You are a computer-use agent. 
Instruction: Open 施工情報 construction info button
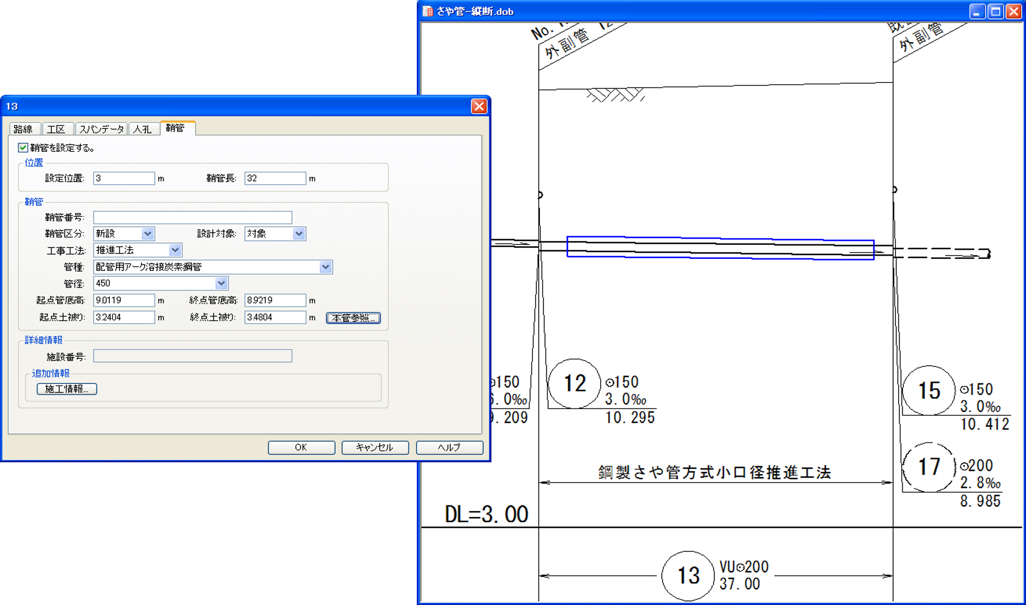(67, 389)
